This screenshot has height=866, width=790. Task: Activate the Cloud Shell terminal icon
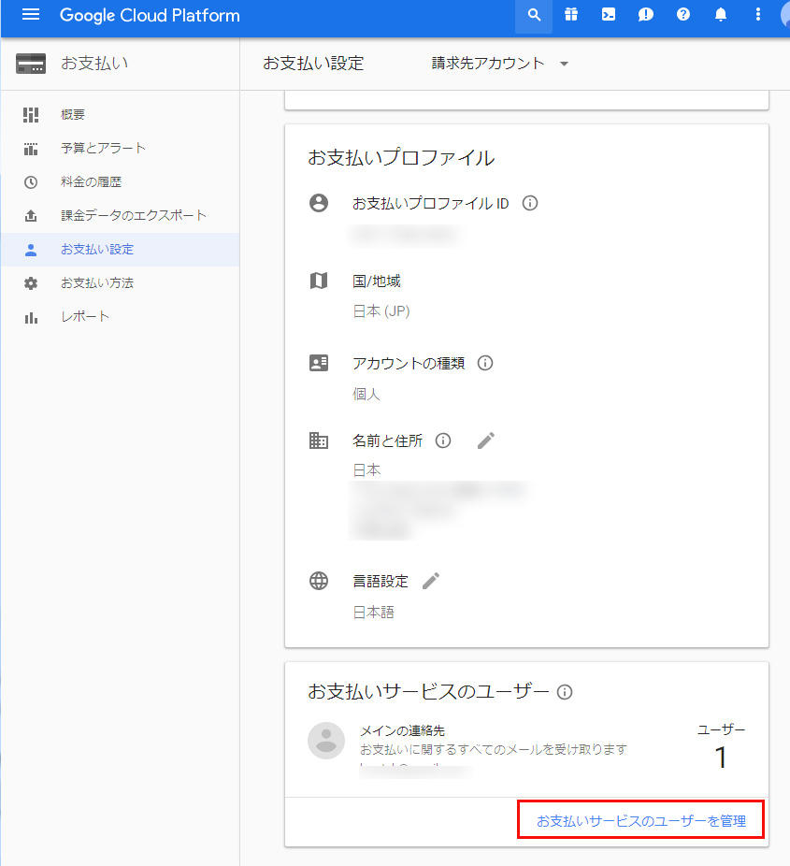[x=609, y=14]
